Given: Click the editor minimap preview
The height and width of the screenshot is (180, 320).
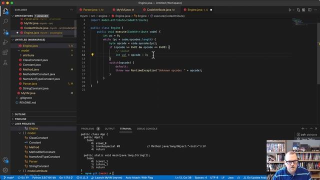Looking at the screenshot, I should click(299, 21).
